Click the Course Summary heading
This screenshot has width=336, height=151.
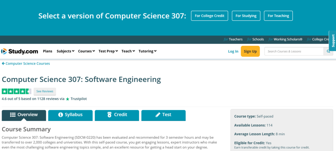click(26, 129)
